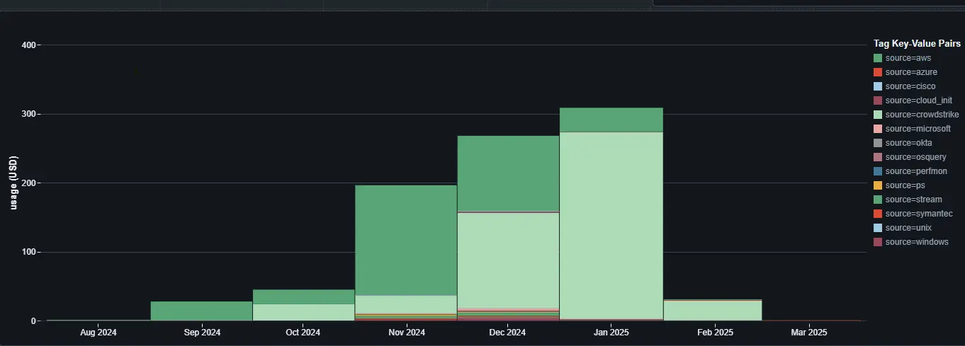
Task: Click the source=aws legend color swatch
Action: pyautogui.click(x=878, y=58)
